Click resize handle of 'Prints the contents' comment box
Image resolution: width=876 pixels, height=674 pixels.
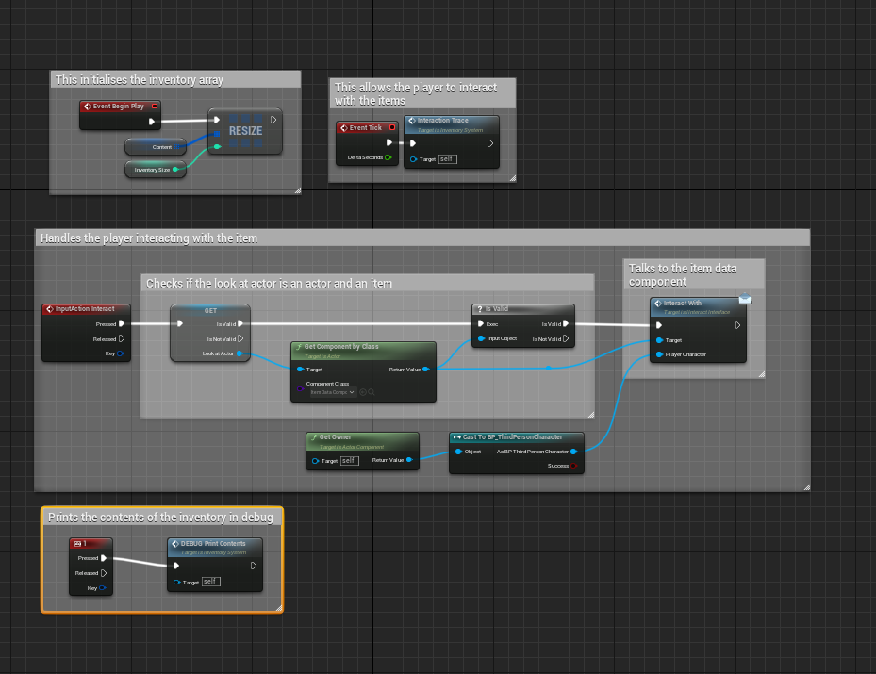pyautogui.click(x=278, y=608)
